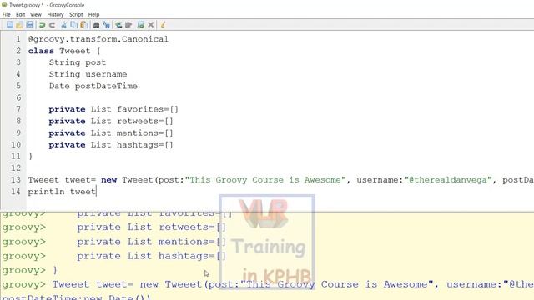The height and width of the screenshot is (300, 534).
Task: Save the script using the floppy icon
Action: (30, 25)
